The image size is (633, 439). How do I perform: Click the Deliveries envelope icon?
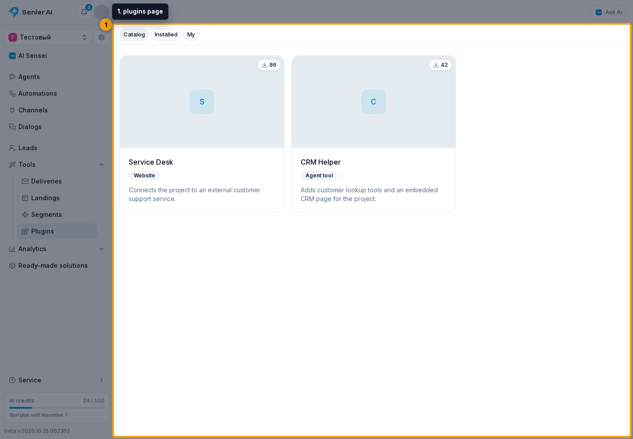(x=25, y=181)
